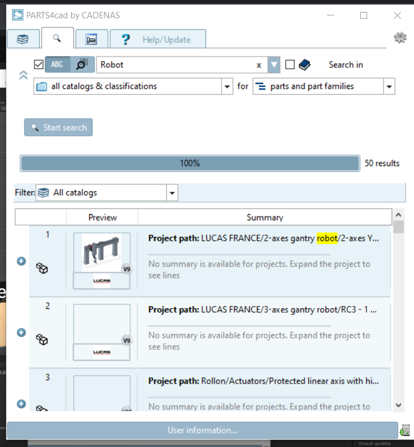Select 2-axes gantry robot project path
414x447 pixels.
point(263,238)
